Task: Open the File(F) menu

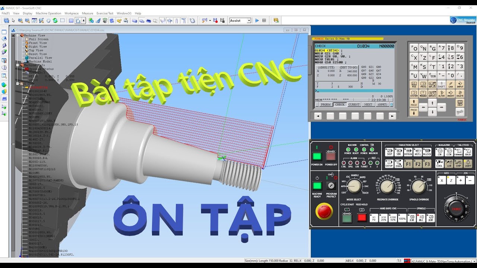Action: click(x=6, y=13)
